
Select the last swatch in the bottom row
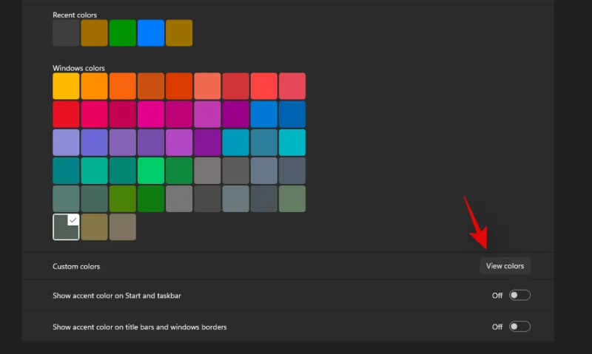pos(122,227)
